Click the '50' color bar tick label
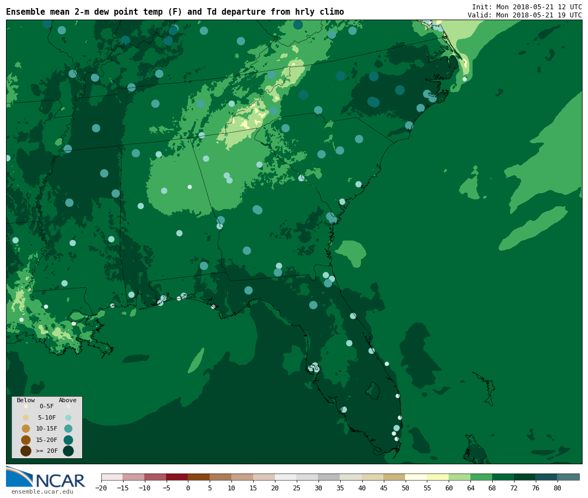This screenshot has width=588, height=498. tap(406, 488)
